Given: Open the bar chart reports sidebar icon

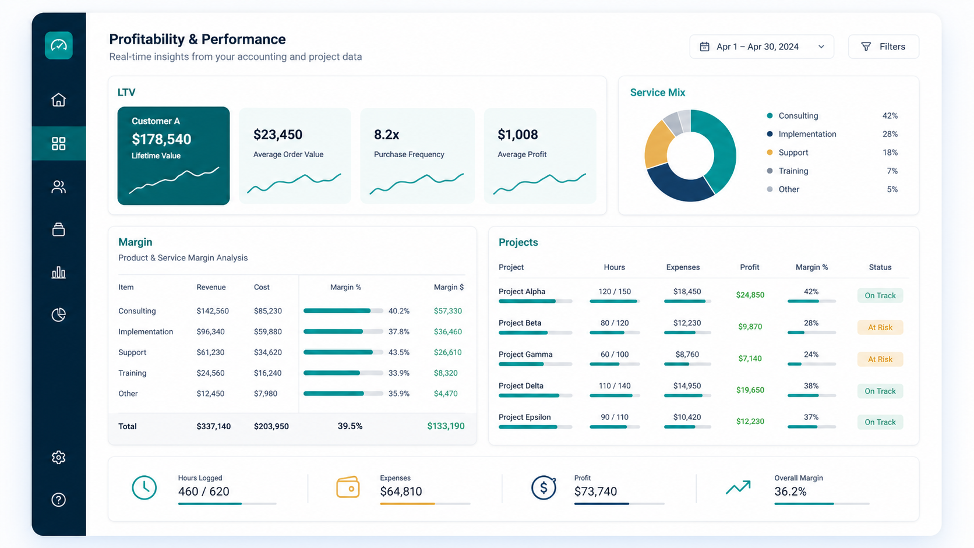Looking at the screenshot, I should [58, 272].
